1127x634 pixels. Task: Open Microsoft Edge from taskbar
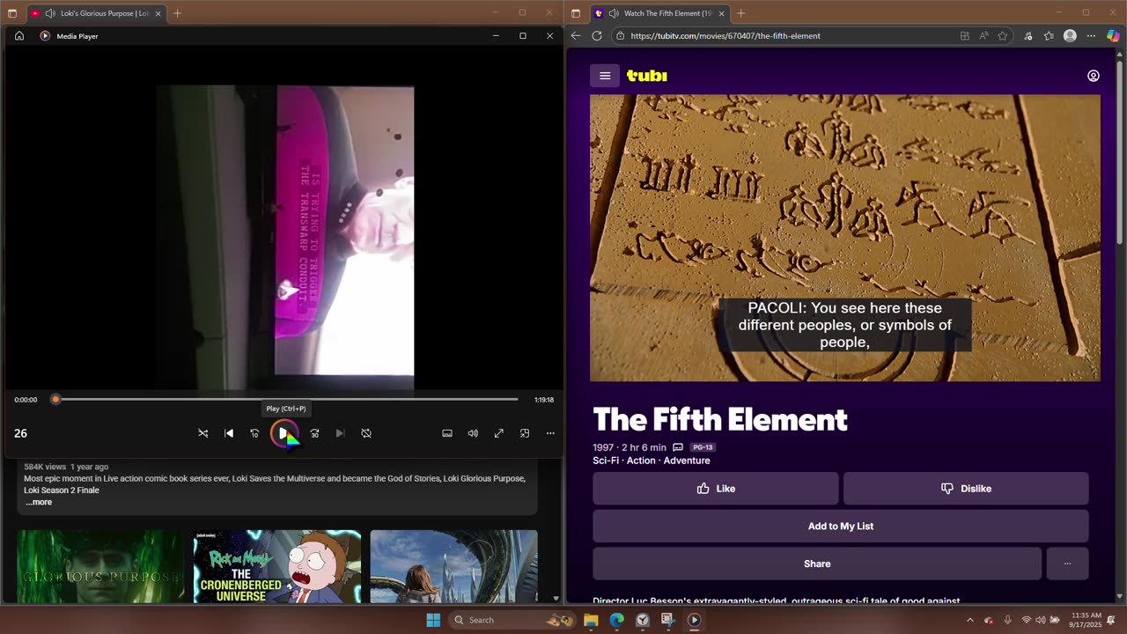click(617, 620)
